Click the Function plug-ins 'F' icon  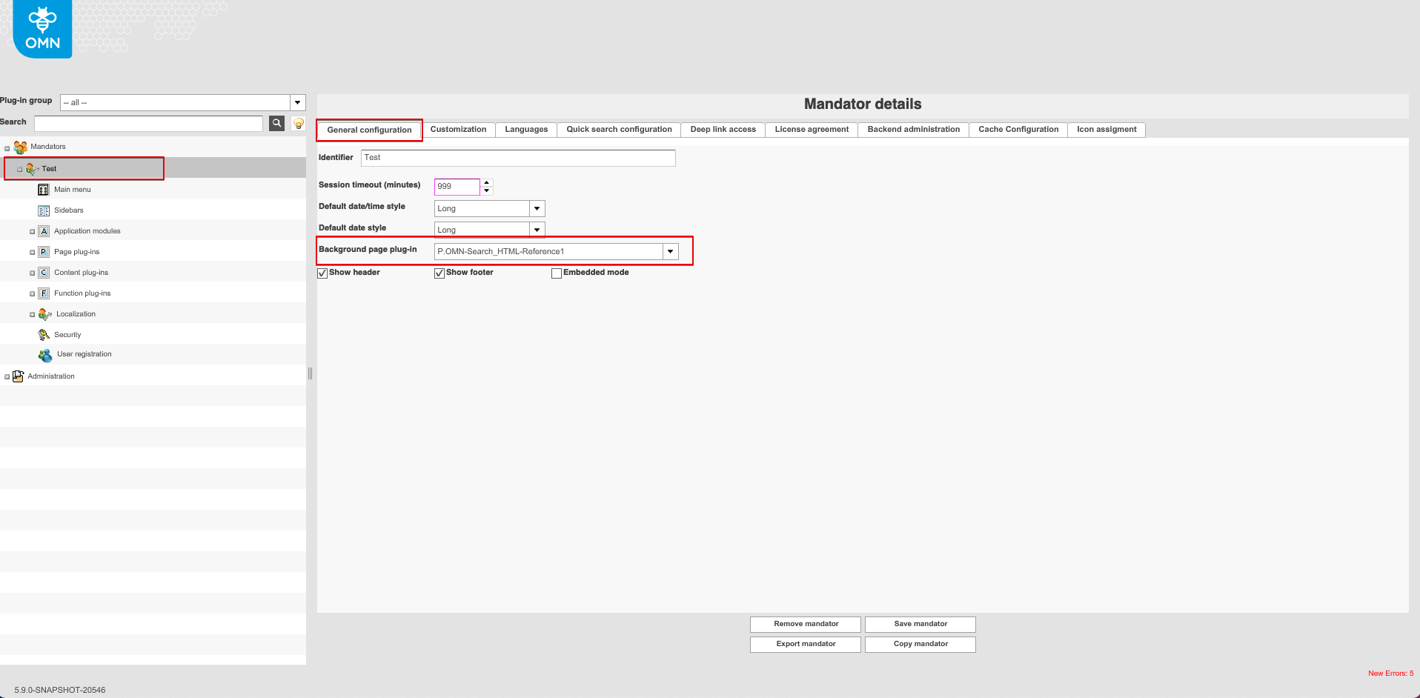(x=44, y=293)
